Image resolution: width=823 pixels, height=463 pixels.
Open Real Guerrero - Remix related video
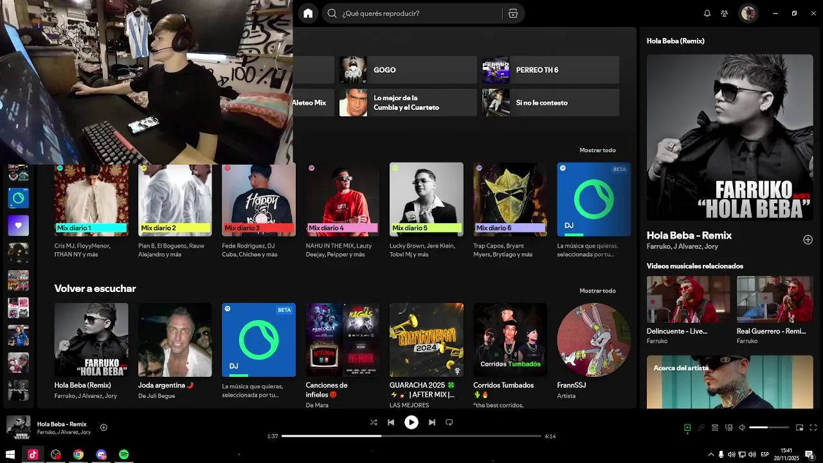(775, 311)
